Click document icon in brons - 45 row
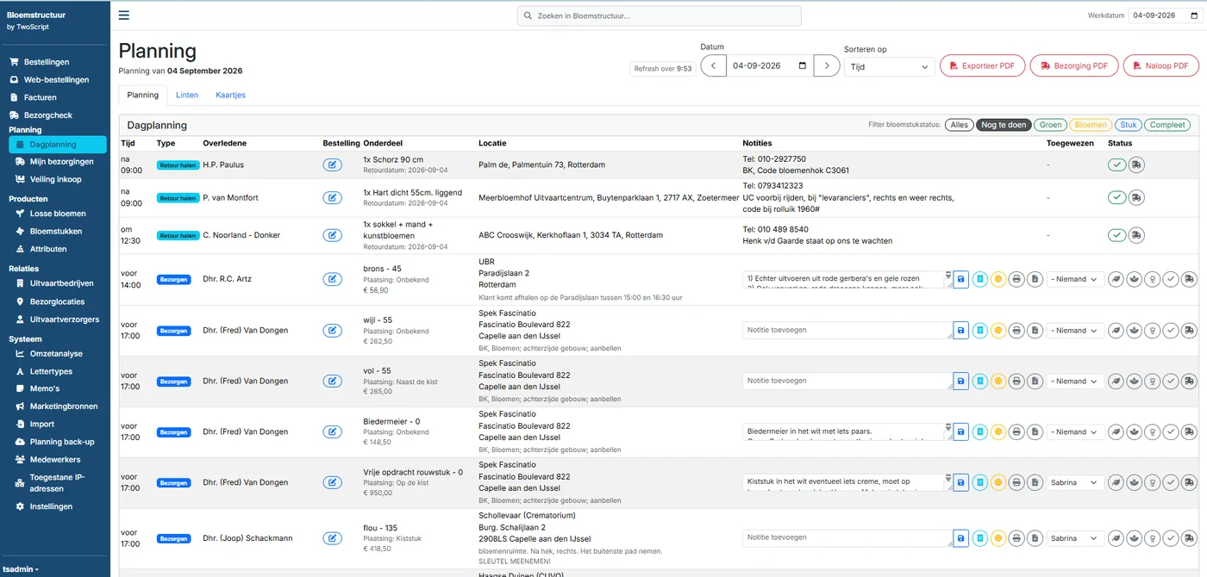 pyautogui.click(x=1035, y=279)
